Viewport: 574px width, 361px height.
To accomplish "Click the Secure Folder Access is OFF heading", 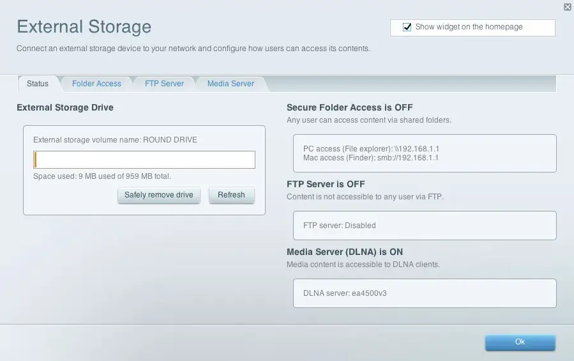I will click(350, 107).
